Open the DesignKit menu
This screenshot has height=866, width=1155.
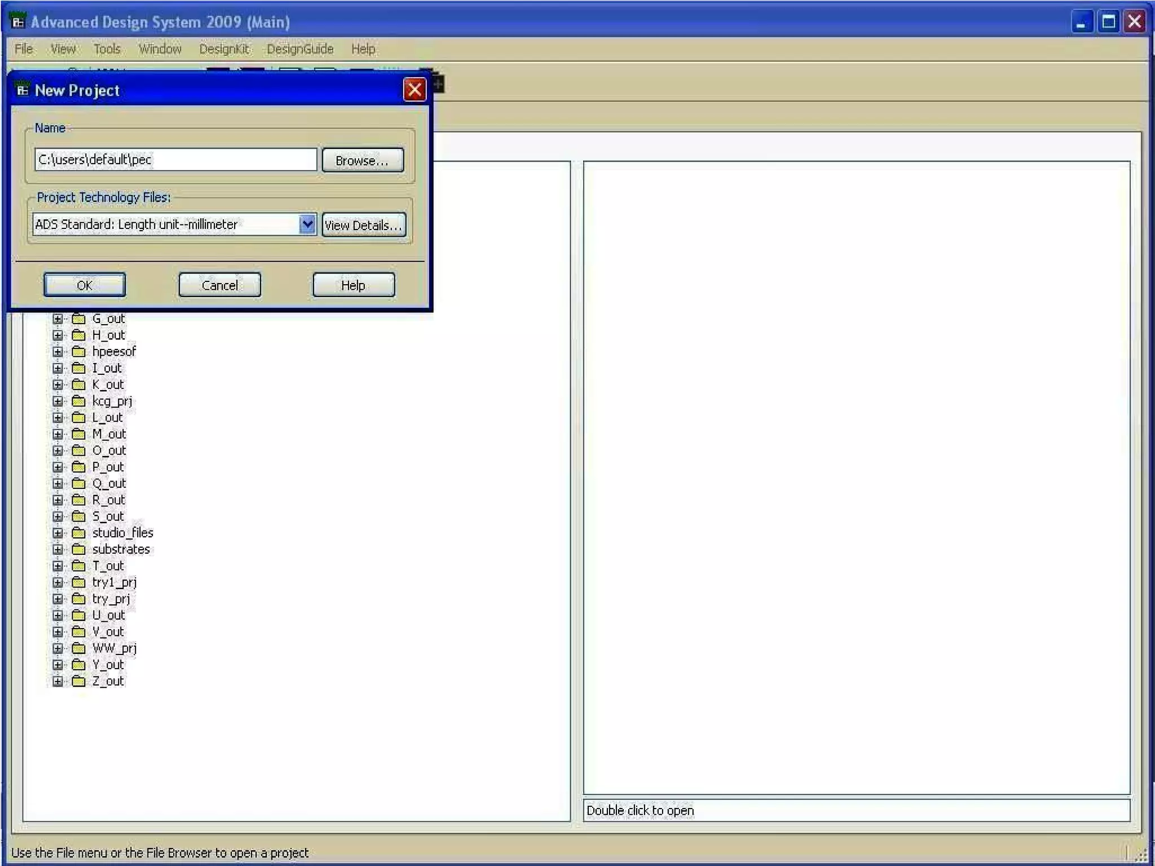[x=224, y=49]
